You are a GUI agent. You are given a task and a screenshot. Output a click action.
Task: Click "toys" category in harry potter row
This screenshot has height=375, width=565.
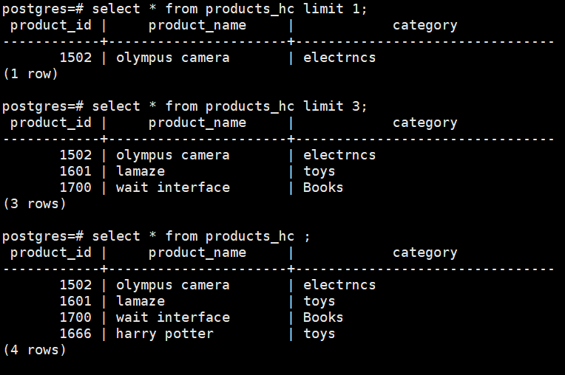(x=319, y=334)
